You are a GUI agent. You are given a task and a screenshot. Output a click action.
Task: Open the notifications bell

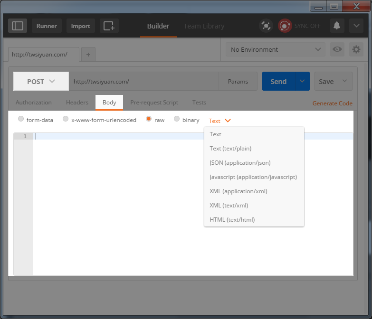(337, 26)
